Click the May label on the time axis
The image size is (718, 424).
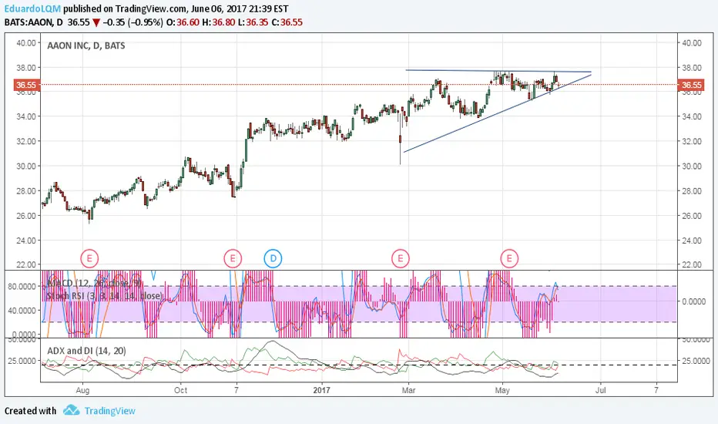click(x=502, y=390)
